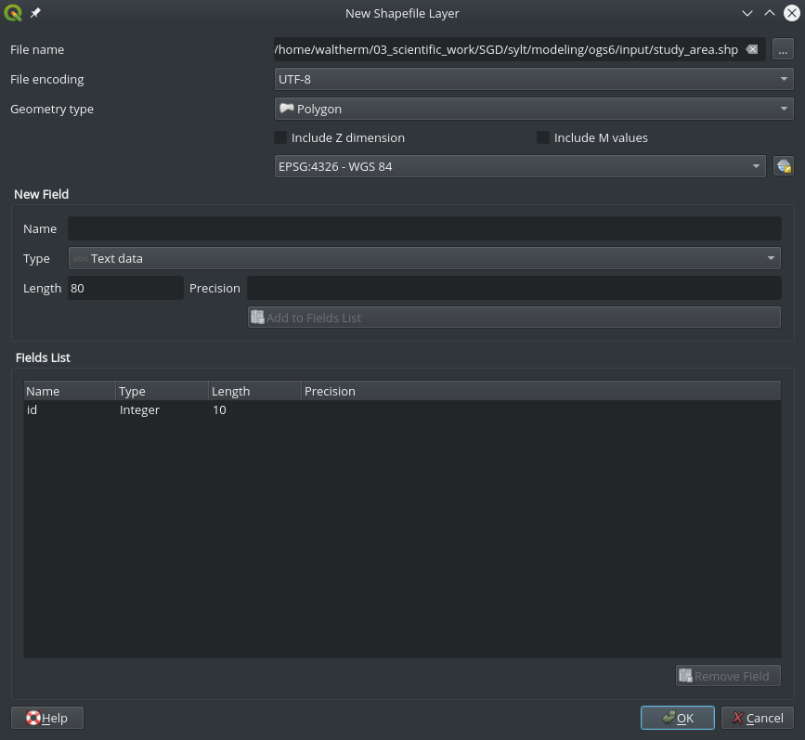Enable Include Z dimension checkbox
This screenshot has width=805, height=740.
tap(280, 137)
